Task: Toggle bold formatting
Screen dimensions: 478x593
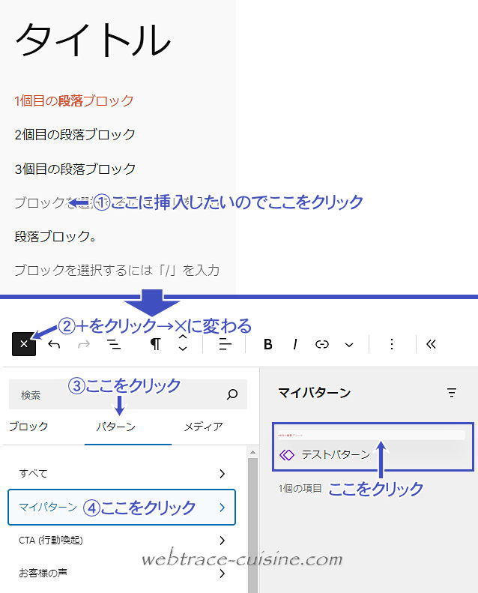Action: coord(268,344)
